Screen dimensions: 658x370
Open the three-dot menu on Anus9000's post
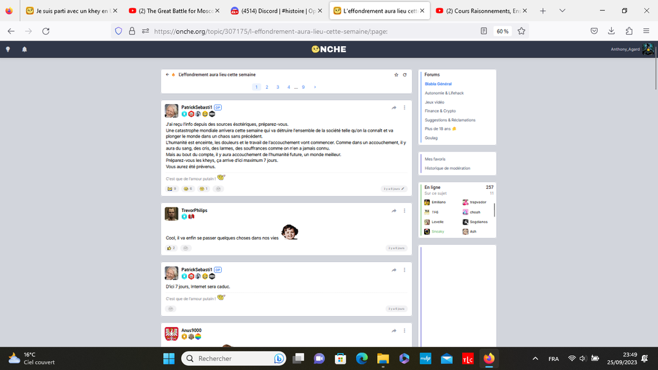pos(404,331)
